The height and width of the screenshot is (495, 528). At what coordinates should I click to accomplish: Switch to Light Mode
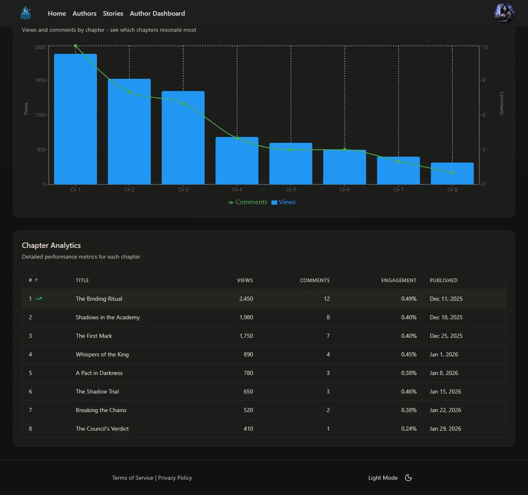point(383,477)
